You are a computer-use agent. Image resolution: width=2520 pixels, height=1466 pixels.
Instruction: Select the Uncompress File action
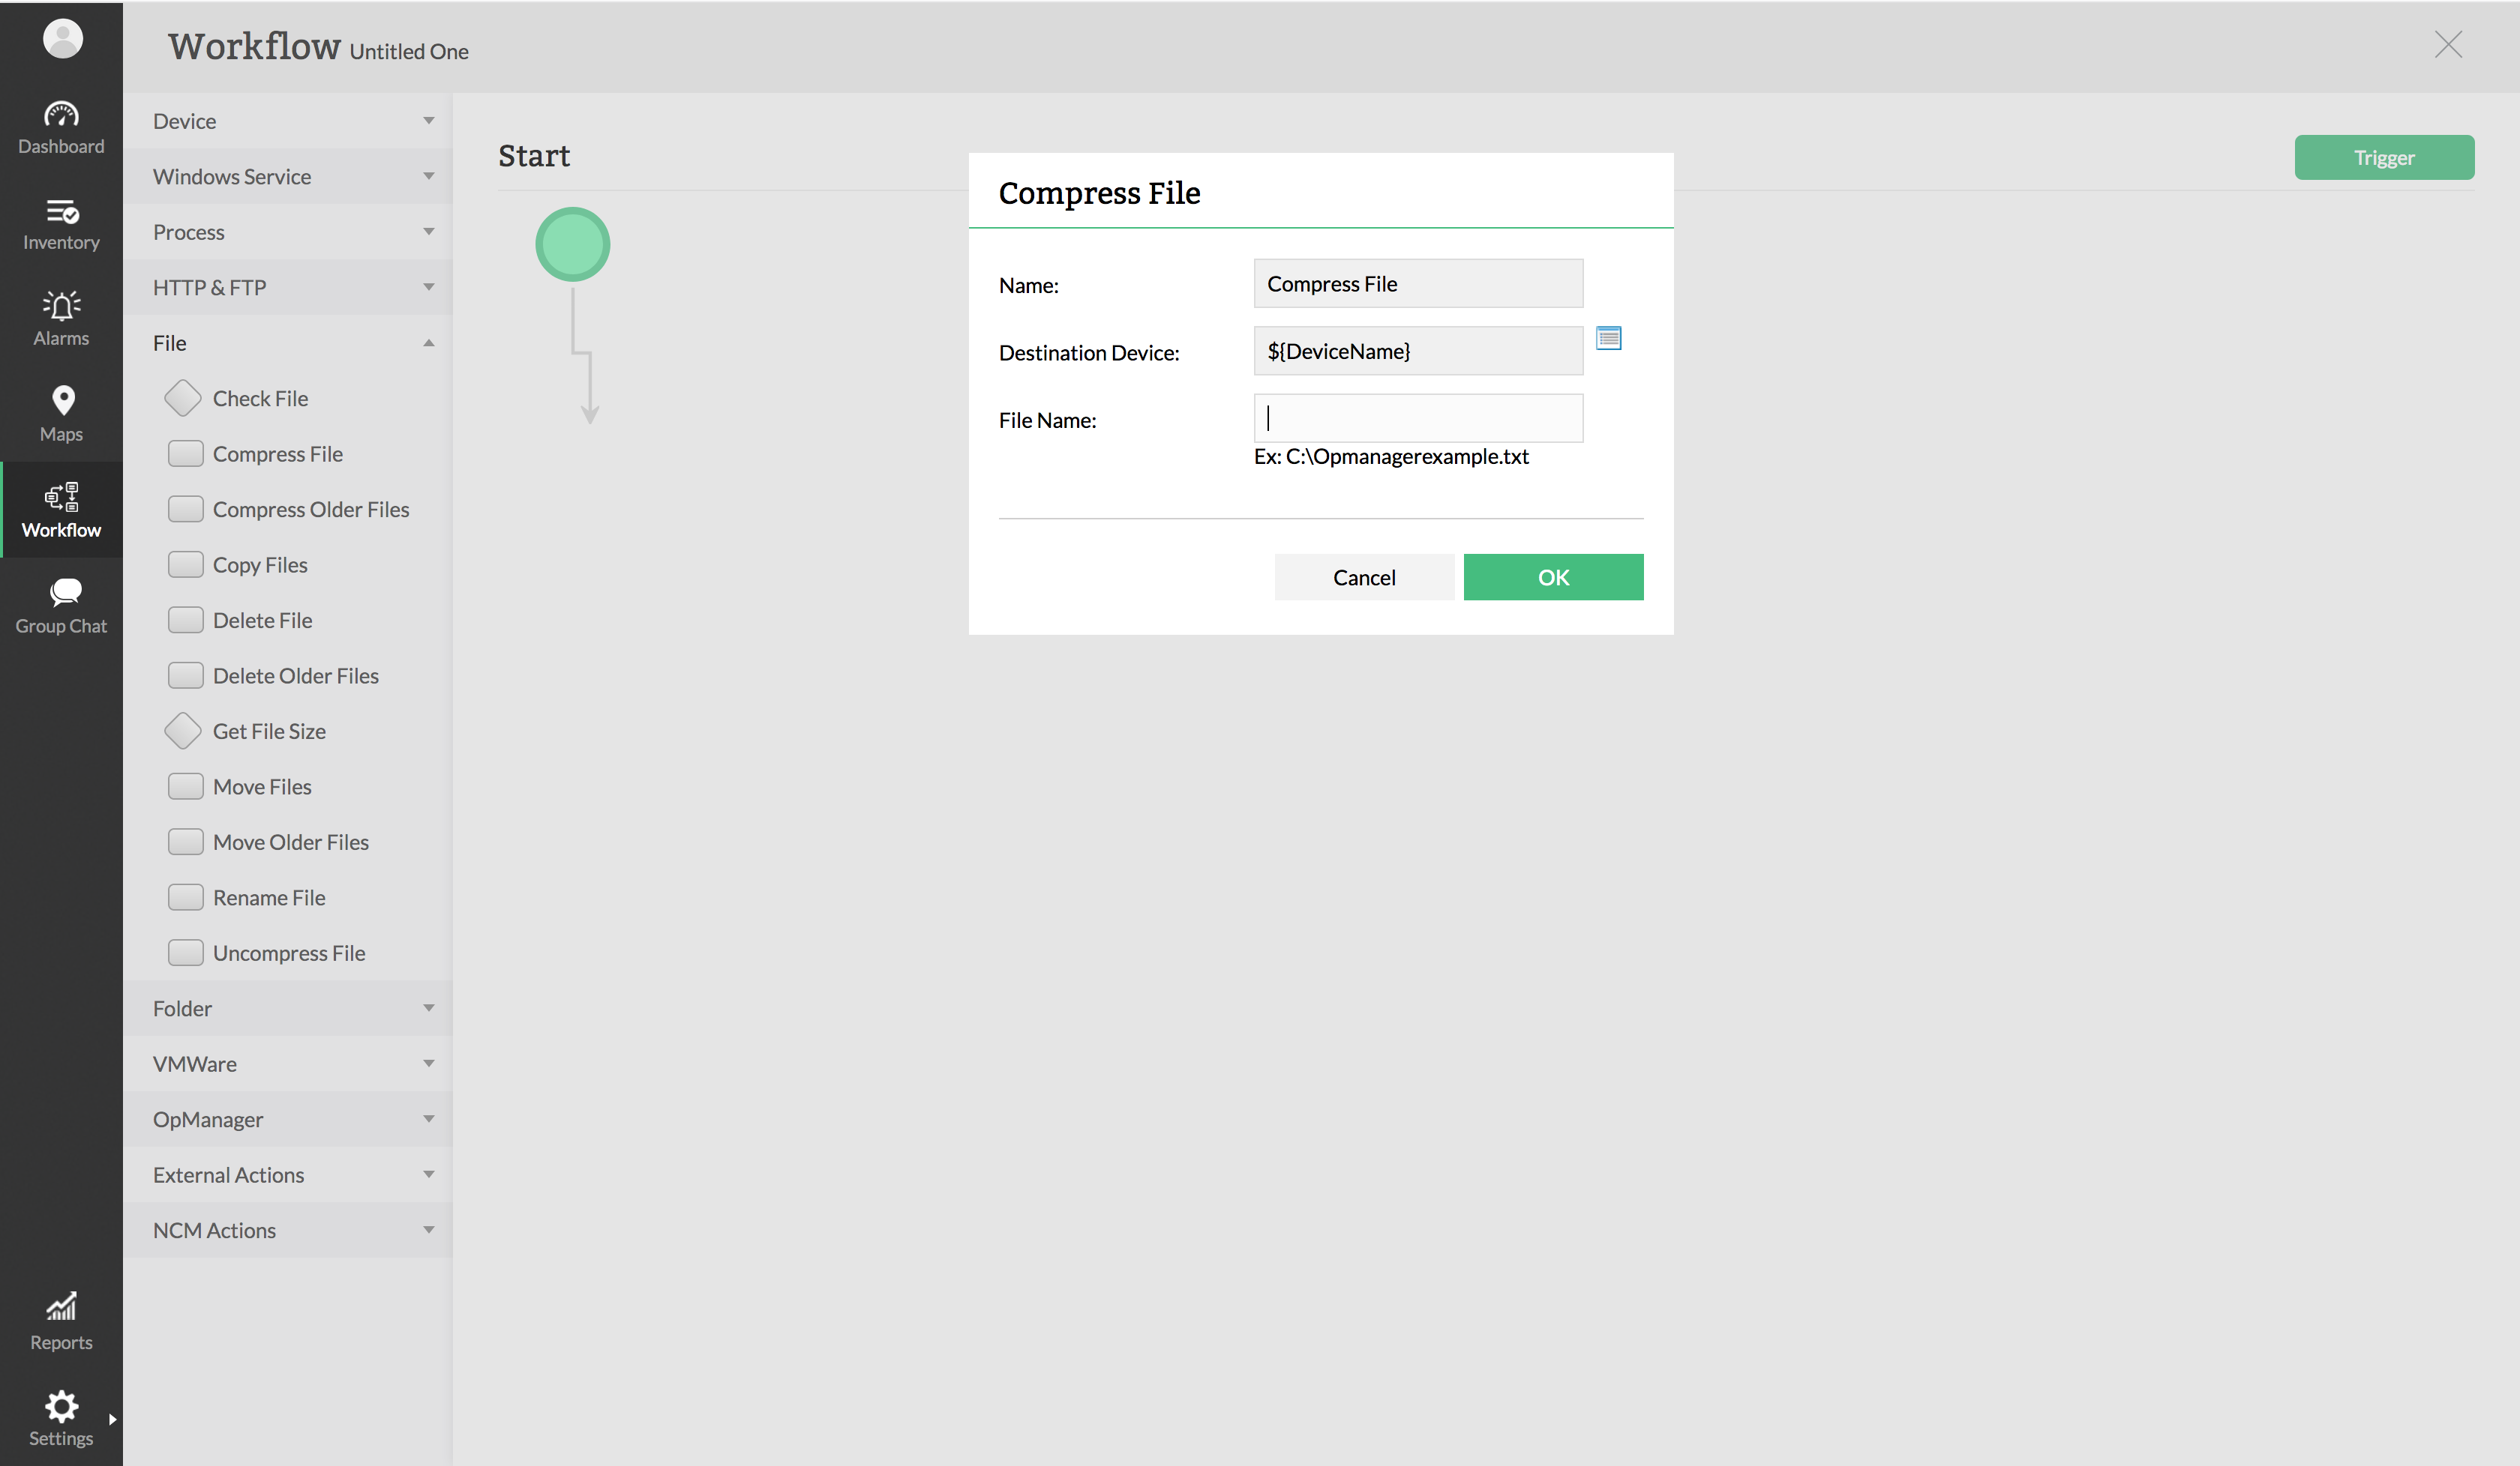288,953
